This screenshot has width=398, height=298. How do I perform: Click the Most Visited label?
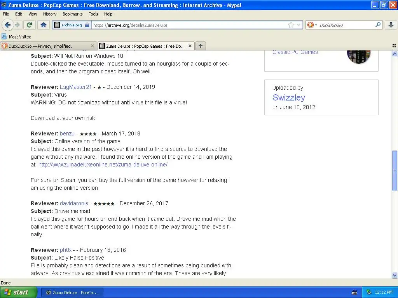point(20,37)
